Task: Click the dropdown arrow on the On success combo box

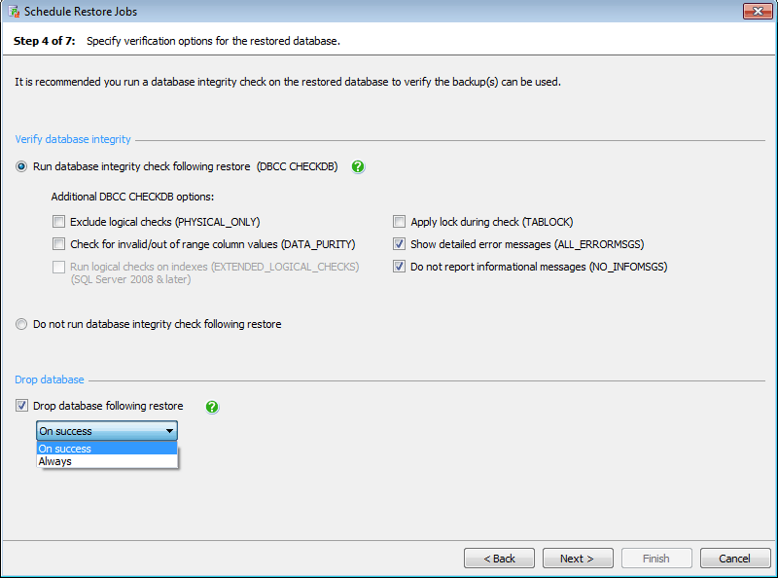Action: [x=171, y=431]
